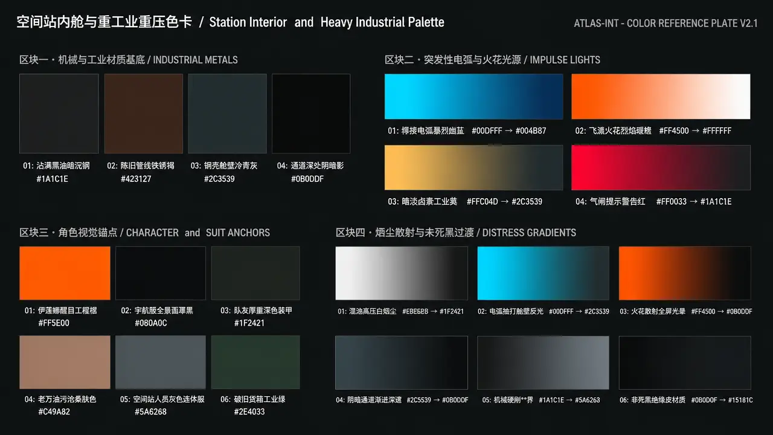This screenshot has width=773, height=435.
Task: Click the IMPULSE LIGHTS section heading
Action: click(x=492, y=60)
